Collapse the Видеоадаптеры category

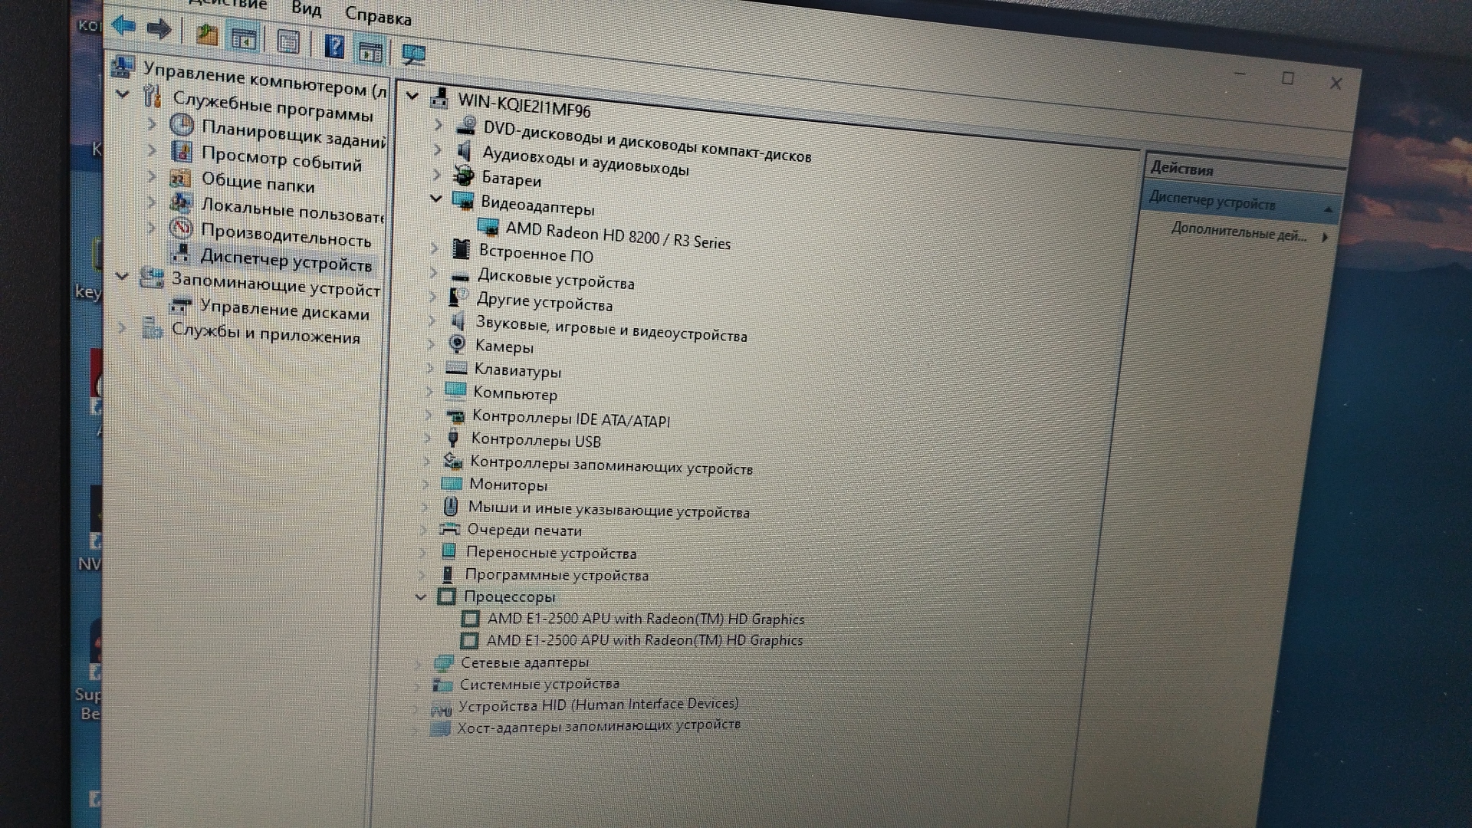click(x=435, y=199)
